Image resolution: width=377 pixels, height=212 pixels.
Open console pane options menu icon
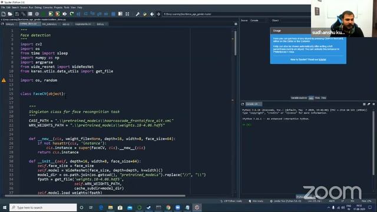click(x=373, y=104)
